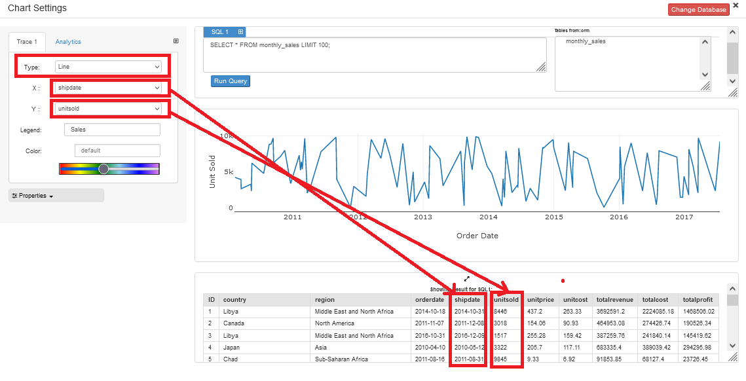Click the plus icon to add a new trace
Viewport: 746px width, 381px height.
[x=176, y=41]
